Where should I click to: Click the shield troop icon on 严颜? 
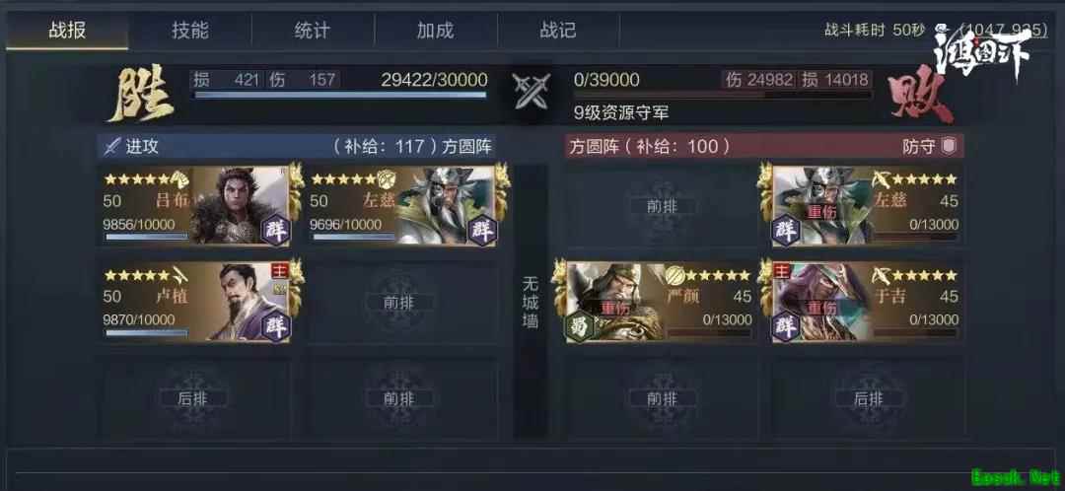(x=673, y=275)
